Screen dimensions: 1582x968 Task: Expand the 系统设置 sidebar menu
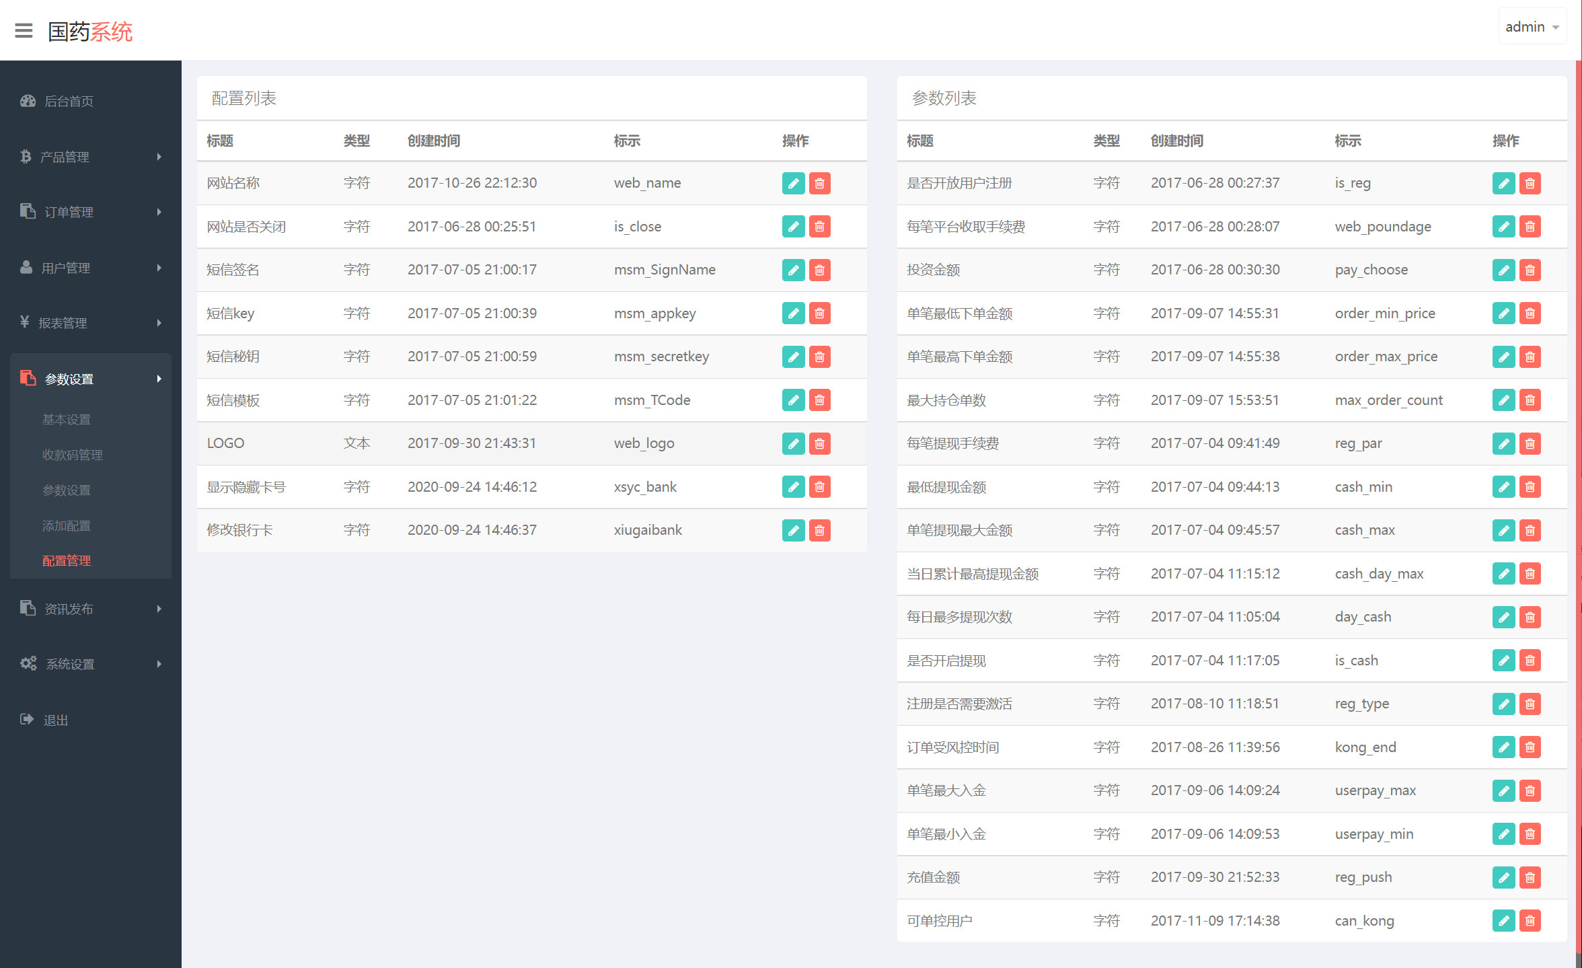[91, 664]
